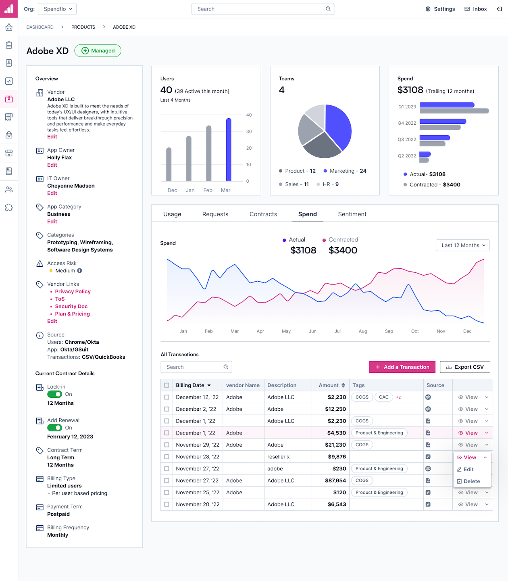Expand chevron in $4,530 transaction row

[487, 433]
